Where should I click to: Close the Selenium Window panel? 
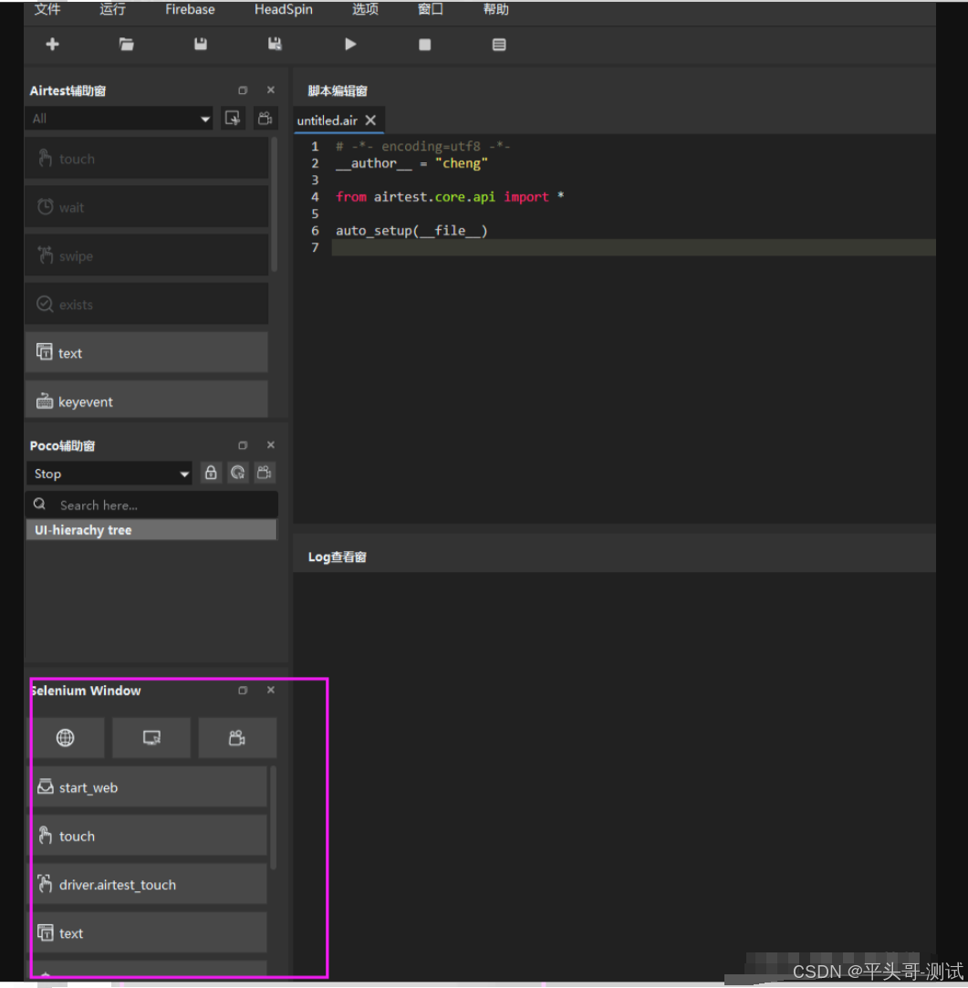(271, 690)
